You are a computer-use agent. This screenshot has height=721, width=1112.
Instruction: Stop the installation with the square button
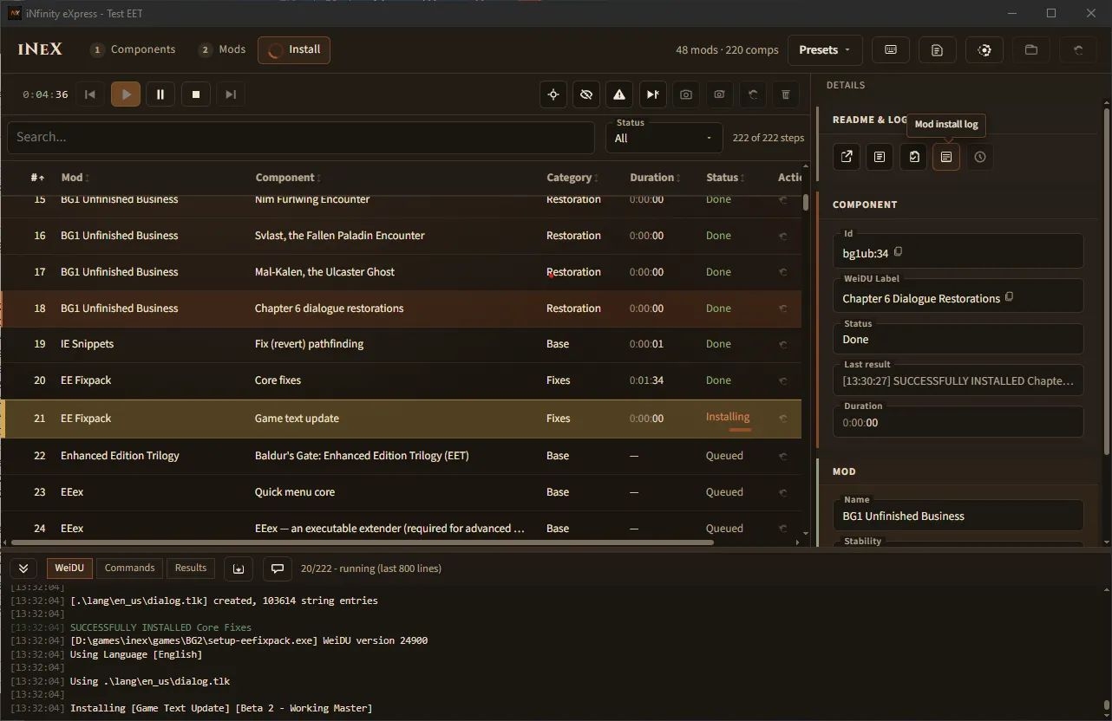point(196,94)
